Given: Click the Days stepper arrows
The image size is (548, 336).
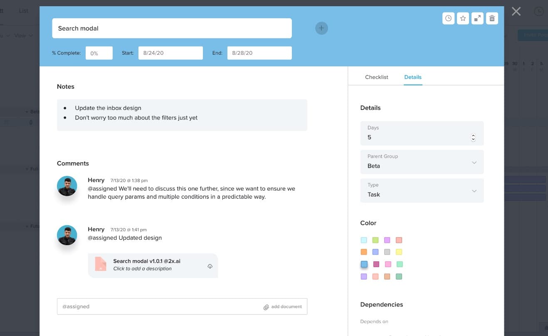Looking at the screenshot, I should 473,137.
